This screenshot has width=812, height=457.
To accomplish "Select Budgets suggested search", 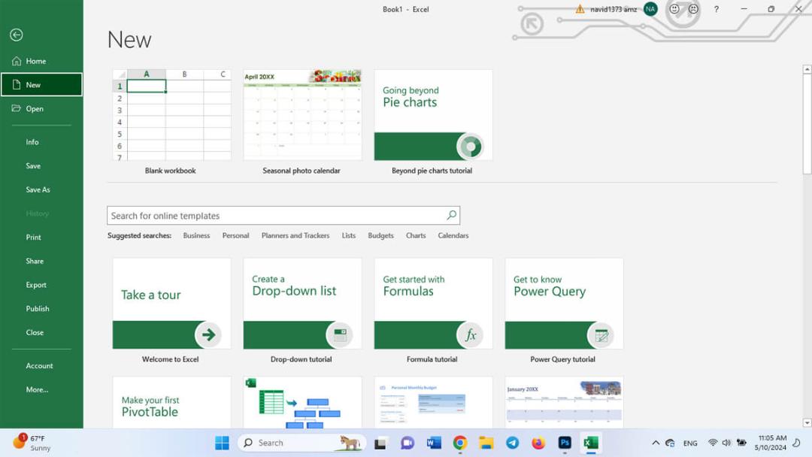I will point(380,235).
